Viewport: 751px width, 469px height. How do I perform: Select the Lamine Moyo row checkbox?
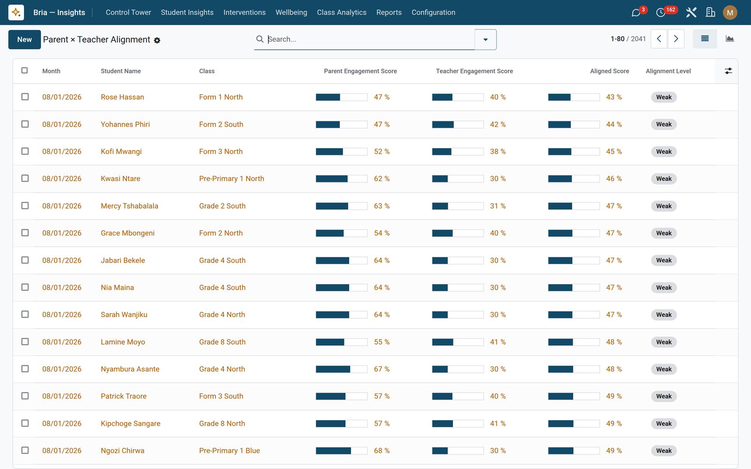[25, 341]
